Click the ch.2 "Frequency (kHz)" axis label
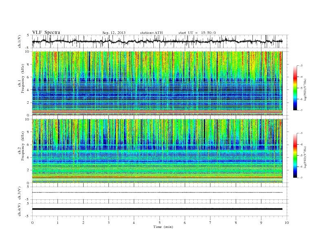This screenshot has height=250, width=323. tap(23, 146)
